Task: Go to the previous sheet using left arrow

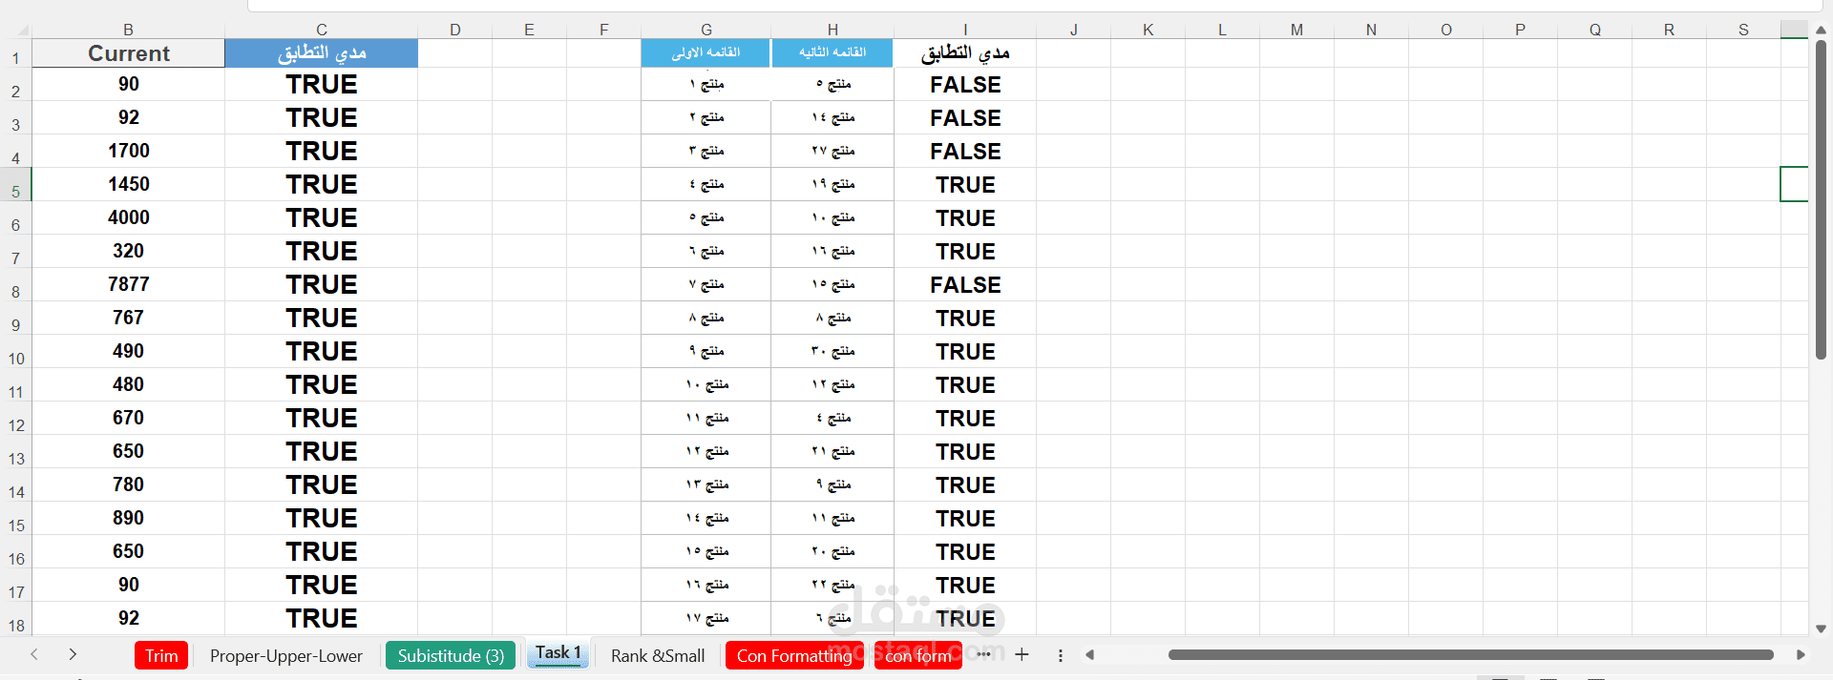Action: 34,654
